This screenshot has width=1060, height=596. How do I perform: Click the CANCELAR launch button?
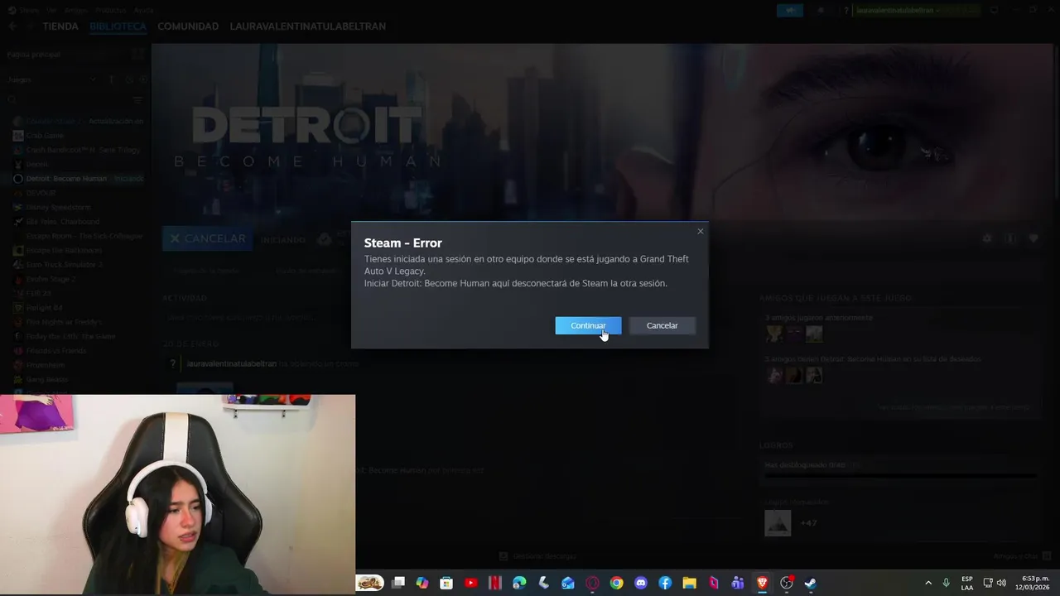tap(208, 238)
